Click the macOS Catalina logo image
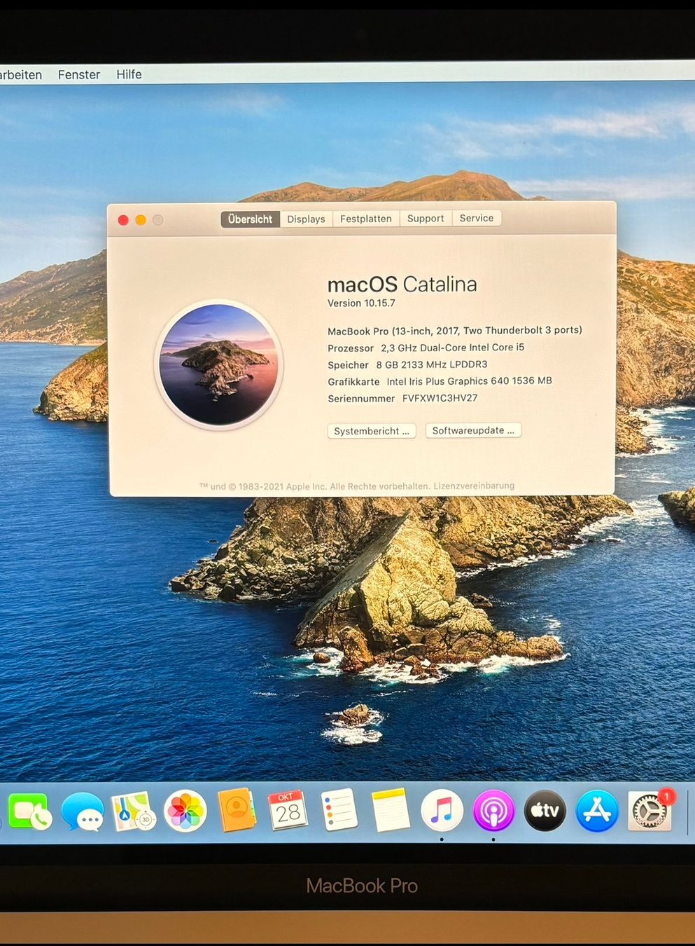Viewport: 695px width, 946px height. point(219,364)
